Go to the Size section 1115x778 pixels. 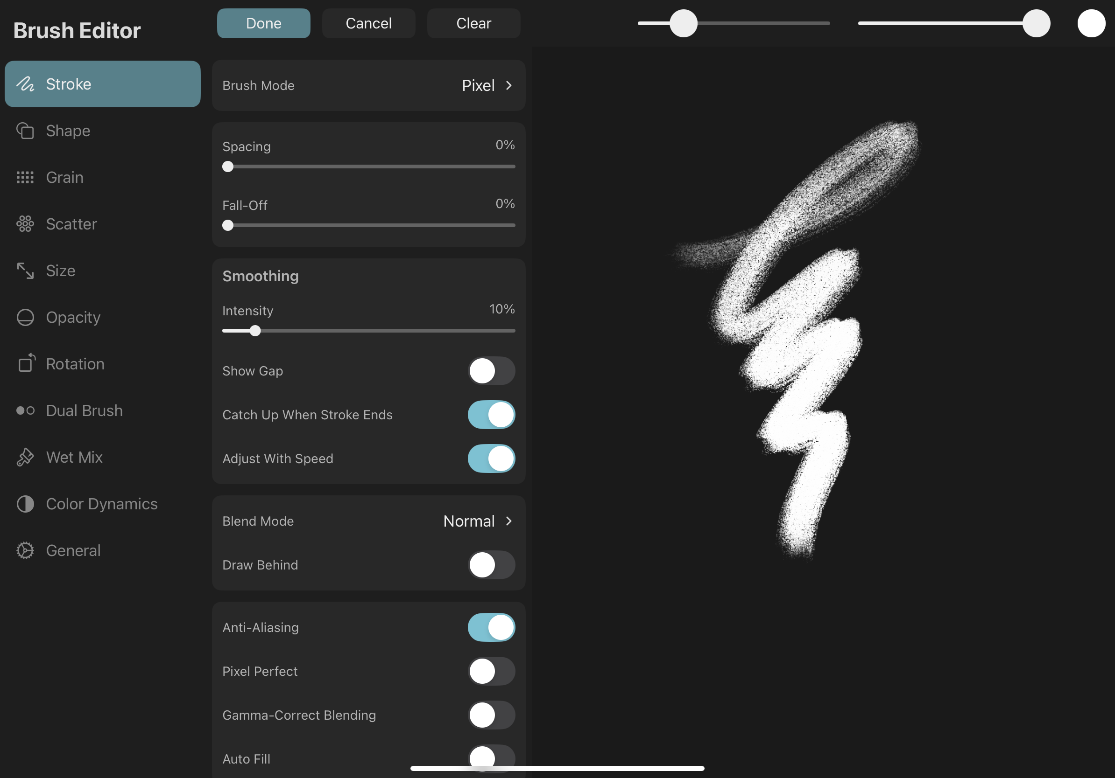pos(102,271)
